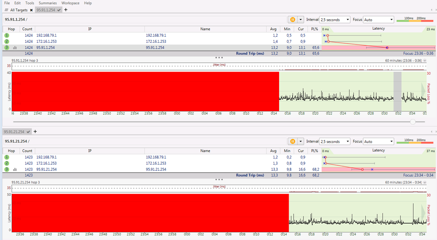Open the Workspace menu
This screenshot has width=437, height=240.
(x=70, y=3)
